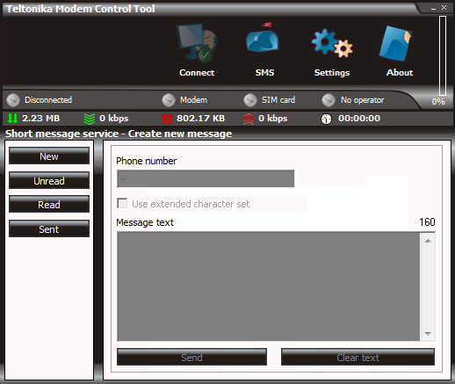Click the red upload speed chevrons icon
Image resolution: width=455 pixels, height=384 pixels.
click(x=249, y=119)
